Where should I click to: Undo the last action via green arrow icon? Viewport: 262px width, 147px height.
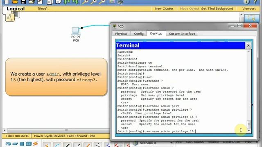click(67, 2)
